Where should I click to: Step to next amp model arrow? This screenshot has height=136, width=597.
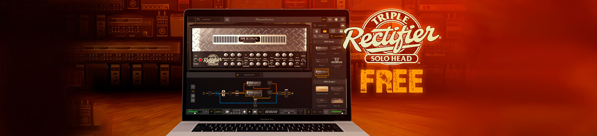click(x=262, y=76)
